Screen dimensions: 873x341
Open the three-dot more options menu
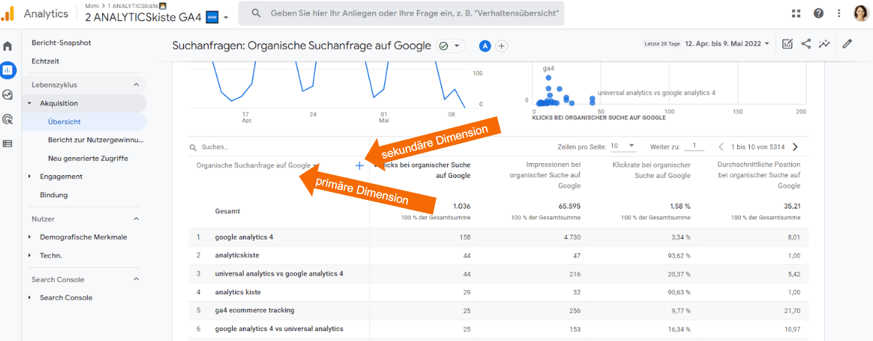838,13
